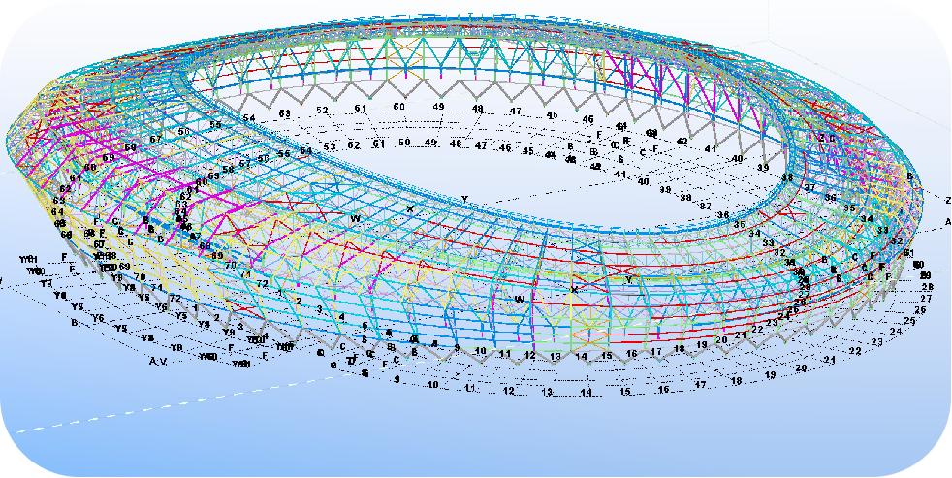Viewport: 952px width, 478px height.
Task: Select the W label on the upper roof ring
Action: (x=355, y=219)
